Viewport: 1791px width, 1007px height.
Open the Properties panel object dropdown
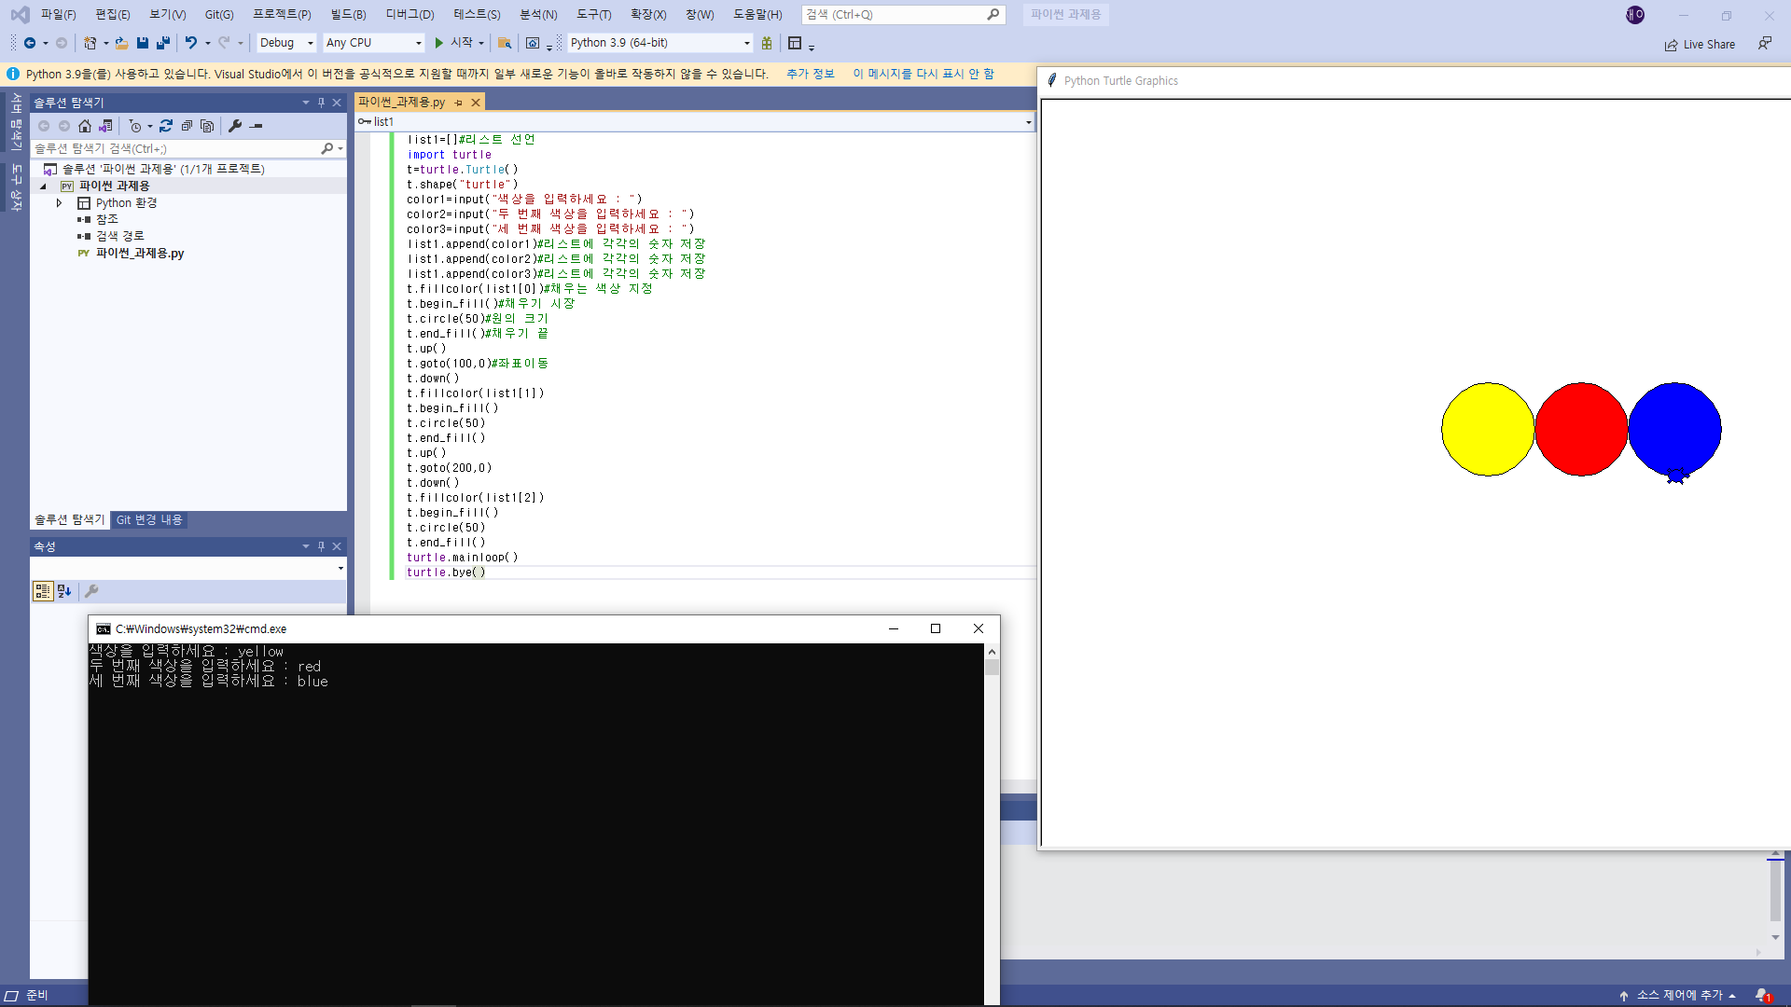click(340, 568)
